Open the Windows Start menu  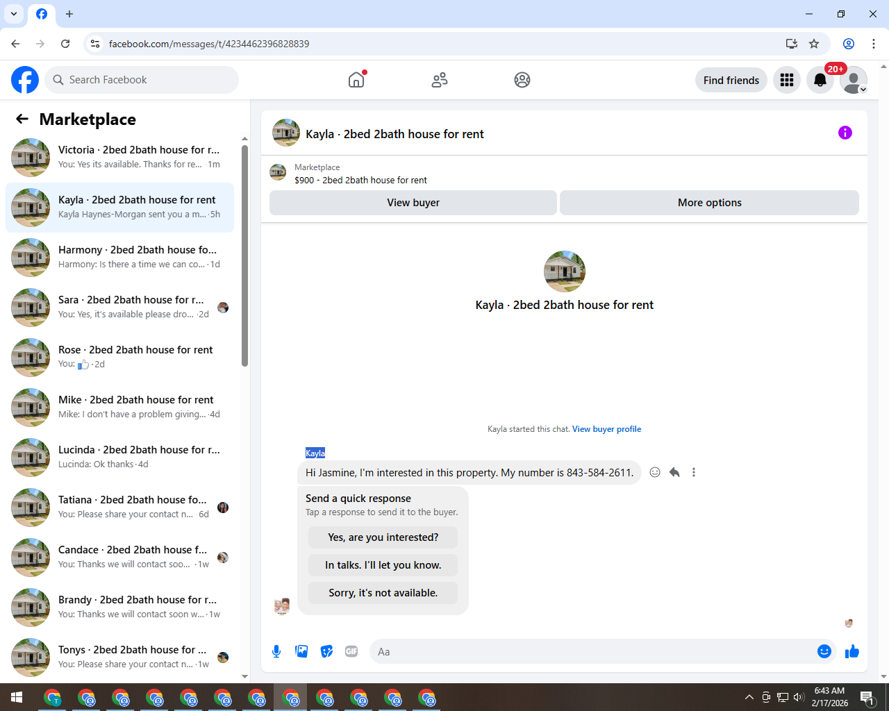pos(17,697)
